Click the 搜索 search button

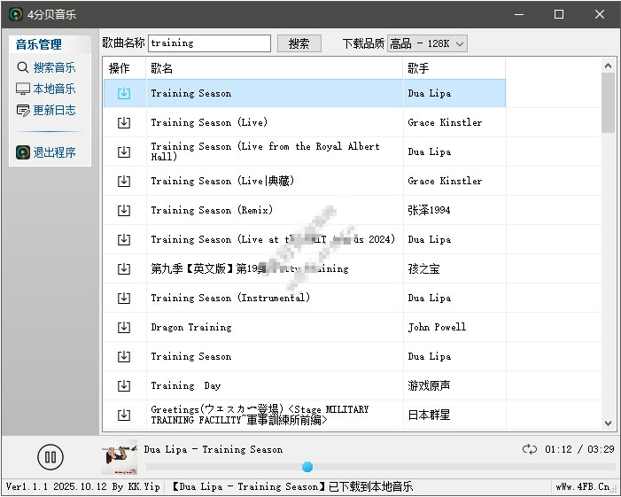click(299, 43)
